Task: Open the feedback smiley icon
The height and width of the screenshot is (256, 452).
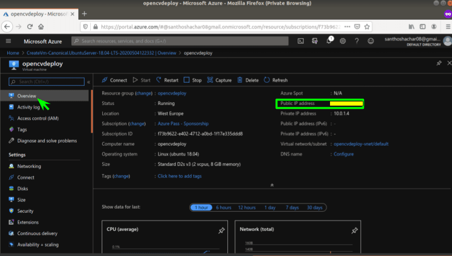Action: click(x=371, y=41)
